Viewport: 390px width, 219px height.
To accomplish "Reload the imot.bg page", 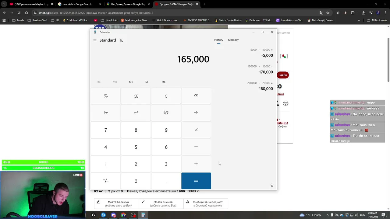I will [19, 13].
